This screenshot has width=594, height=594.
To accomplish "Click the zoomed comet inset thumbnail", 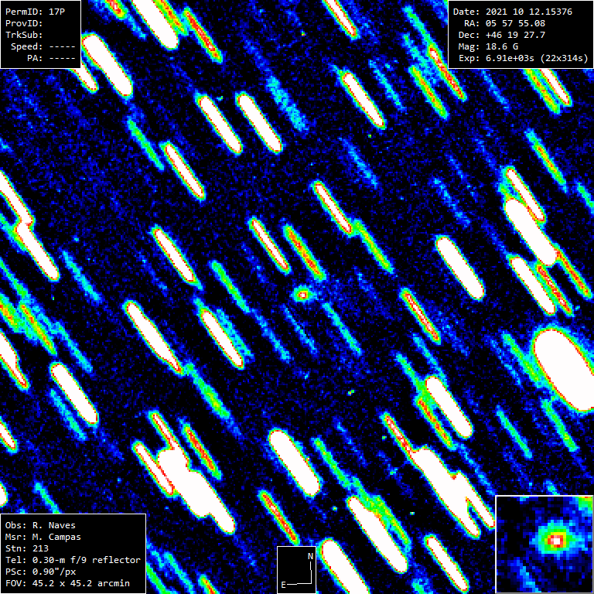I will [544, 544].
